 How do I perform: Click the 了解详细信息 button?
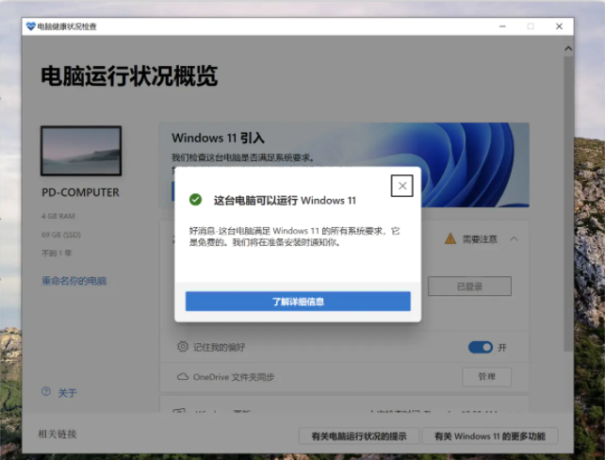[x=298, y=301]
